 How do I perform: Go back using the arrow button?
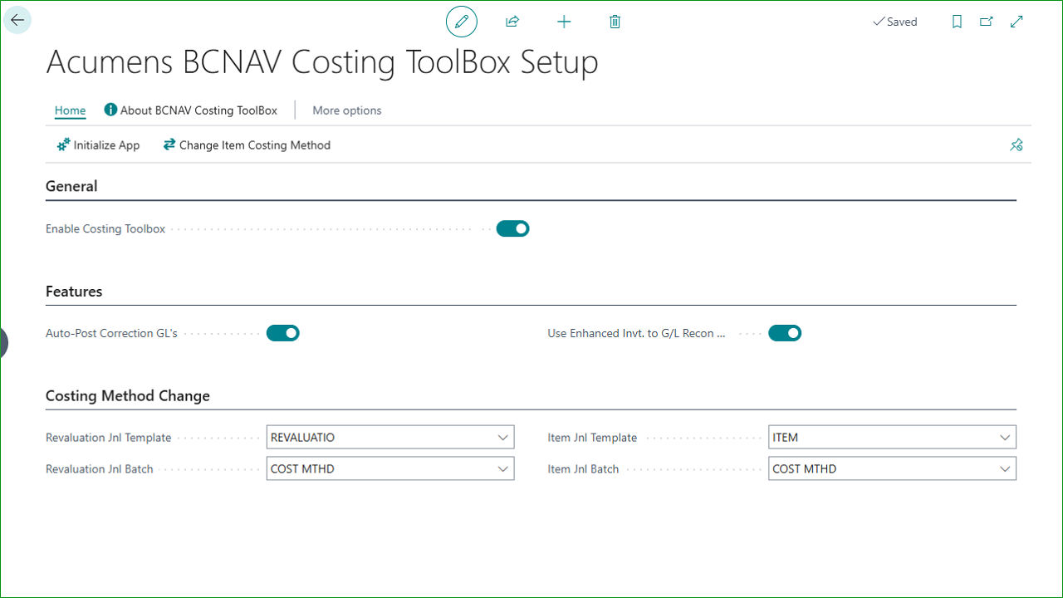point(17,21)
